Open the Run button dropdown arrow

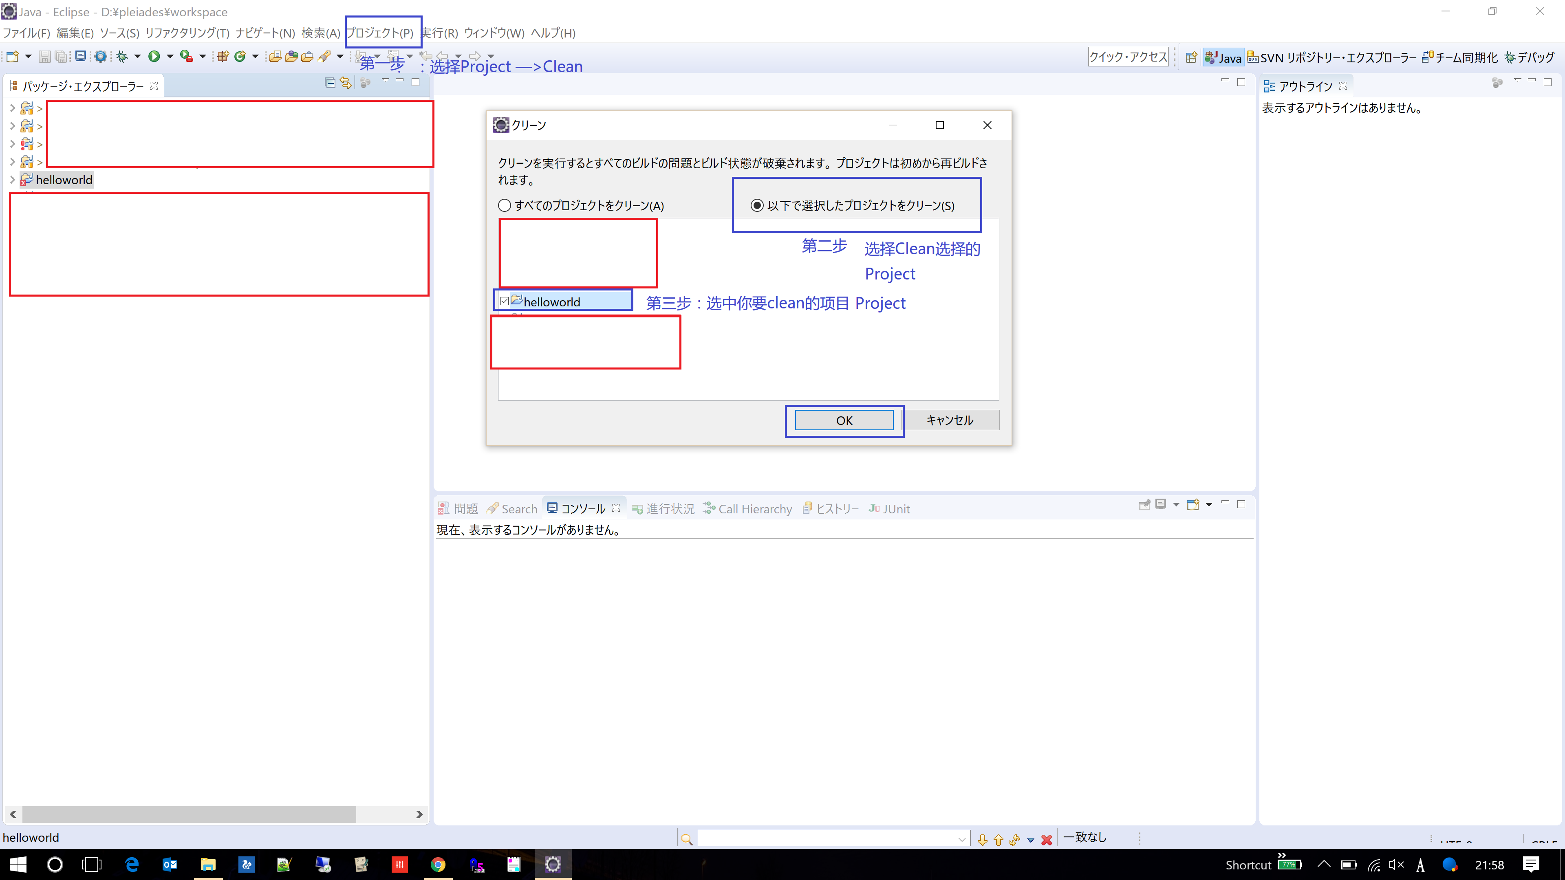coord(170,57)
